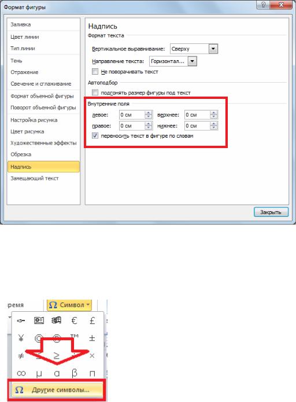
Task: Select the 'Заливка' category
Action: point(43,25)
